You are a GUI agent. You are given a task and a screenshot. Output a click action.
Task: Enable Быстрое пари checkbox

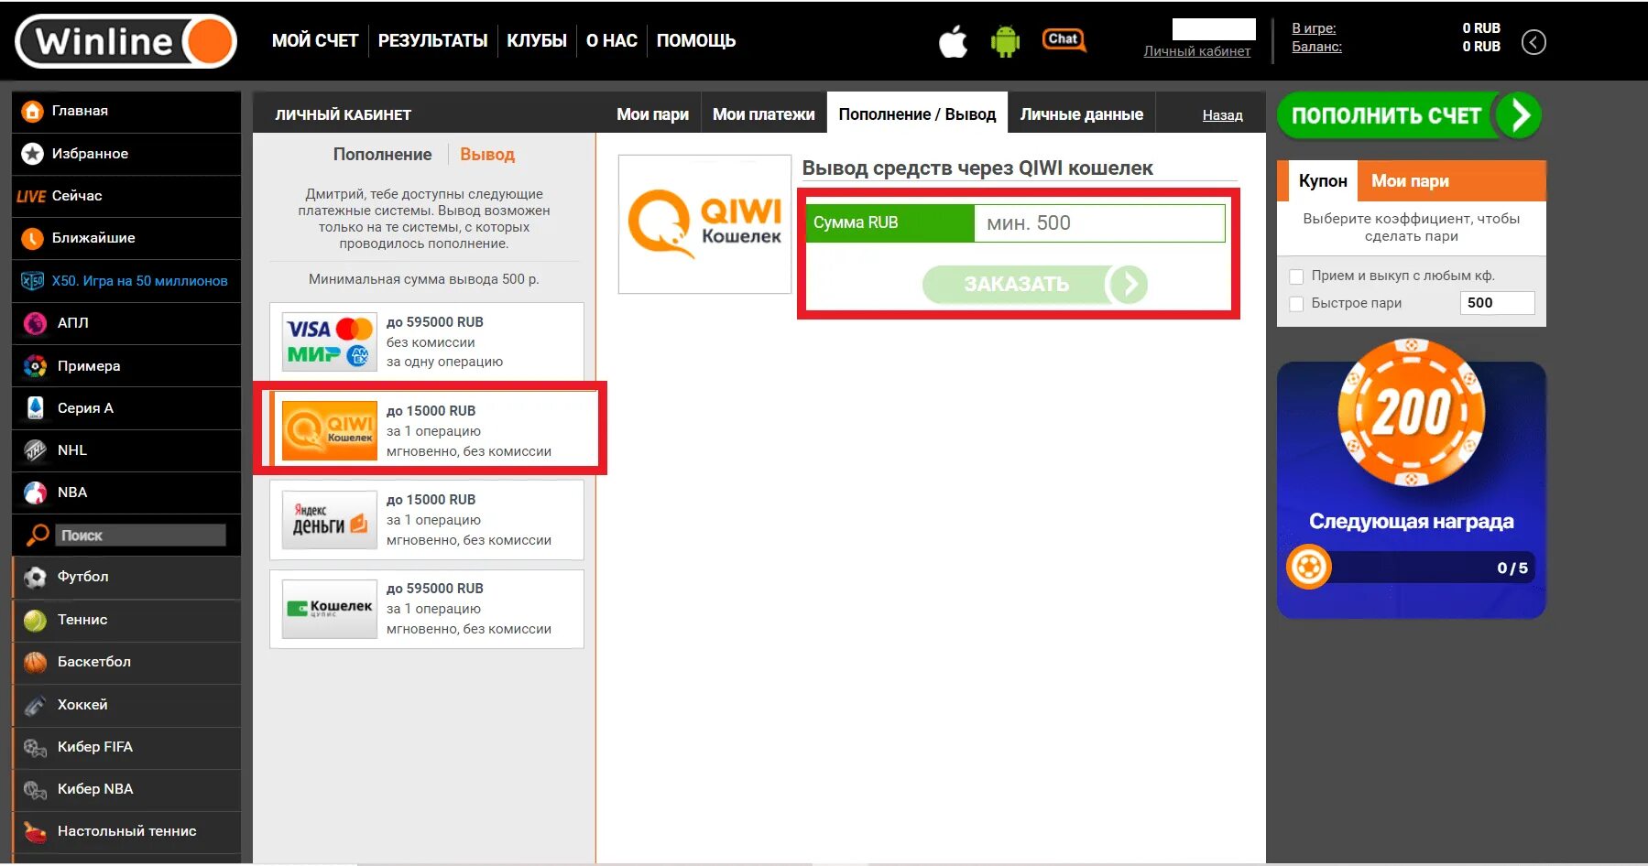[x=1296, y=304]
